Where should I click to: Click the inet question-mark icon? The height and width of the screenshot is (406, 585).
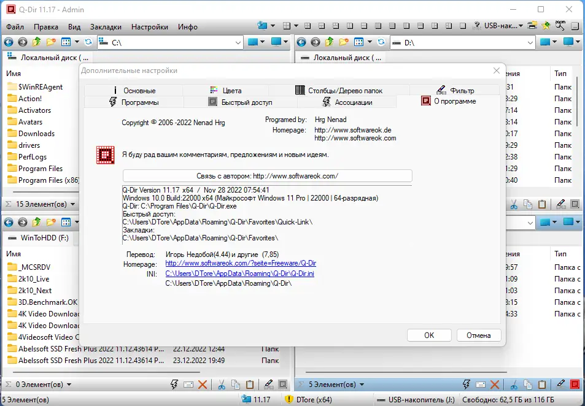coord(477,26)
